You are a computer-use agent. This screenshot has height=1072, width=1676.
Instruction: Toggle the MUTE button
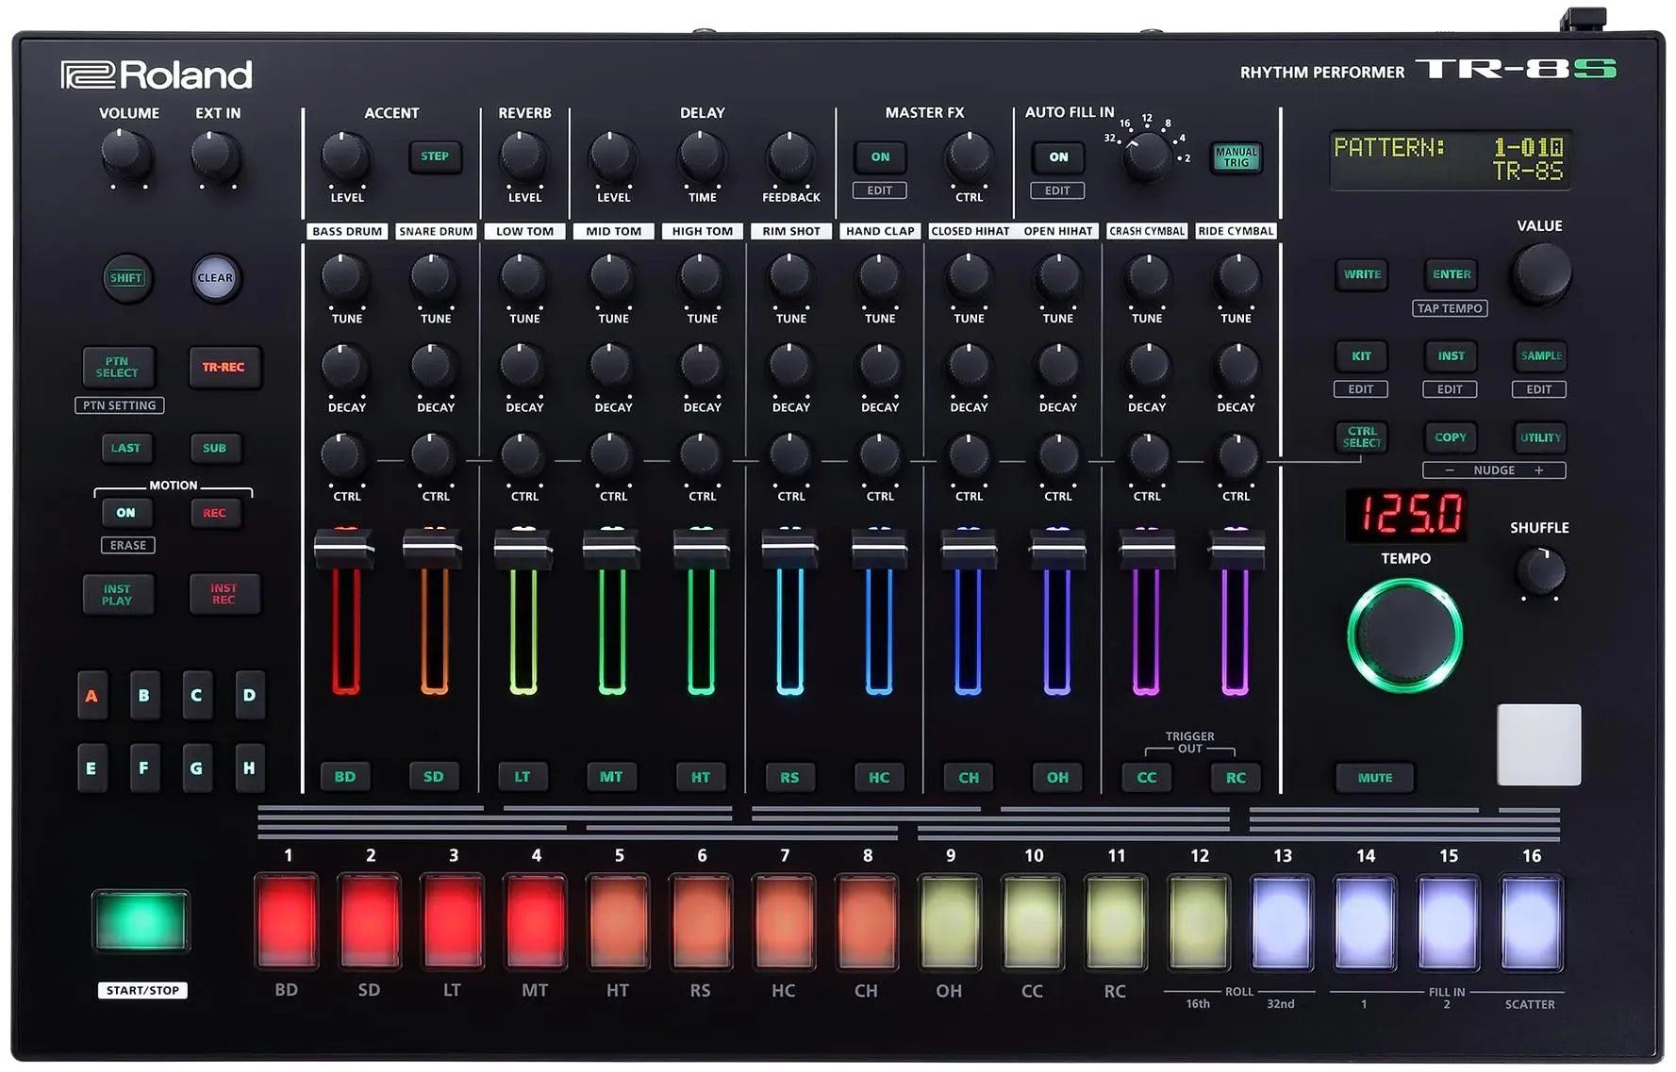pyautogui.click(x=1374, y=778)
